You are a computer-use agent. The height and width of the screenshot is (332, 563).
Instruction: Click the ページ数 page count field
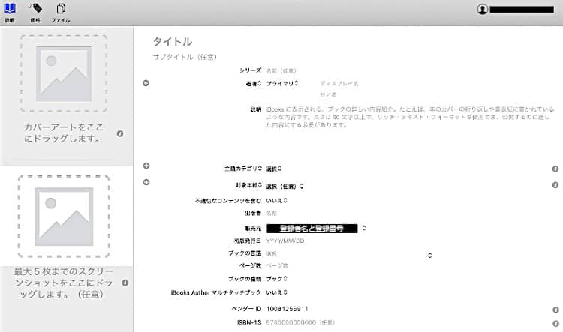pos(277,265)
